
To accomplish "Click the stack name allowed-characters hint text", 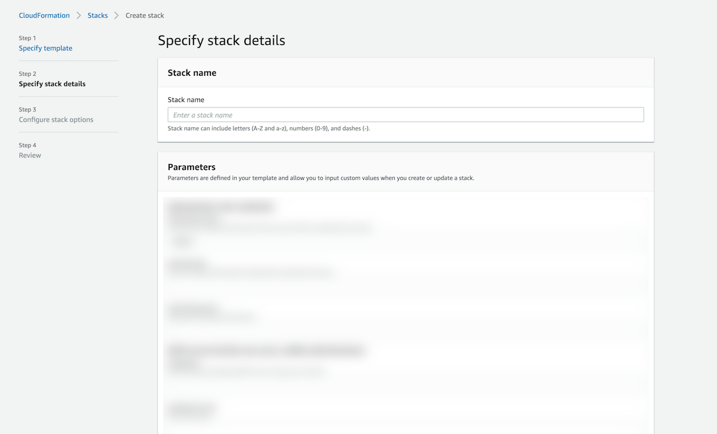I will 269,128.
